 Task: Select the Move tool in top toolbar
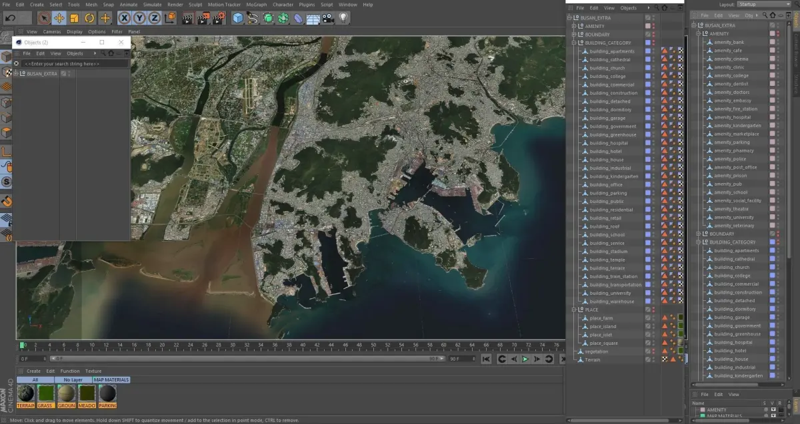[x=59, y=18]
